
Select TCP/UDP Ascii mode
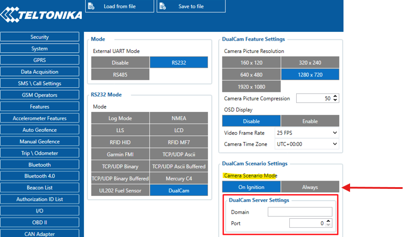(x=179, y=154)
